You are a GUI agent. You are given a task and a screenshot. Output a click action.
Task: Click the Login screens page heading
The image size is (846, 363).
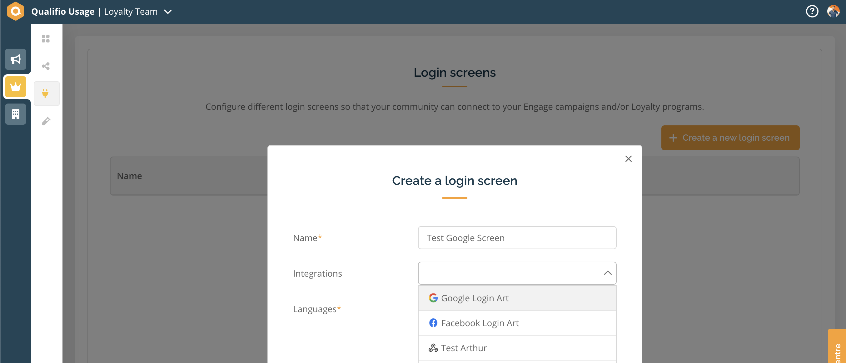(x=455, y=72)
